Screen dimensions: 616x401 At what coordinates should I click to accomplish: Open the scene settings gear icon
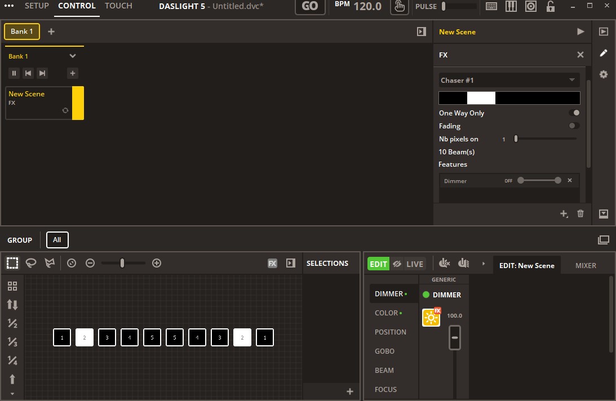pos(604,74)
